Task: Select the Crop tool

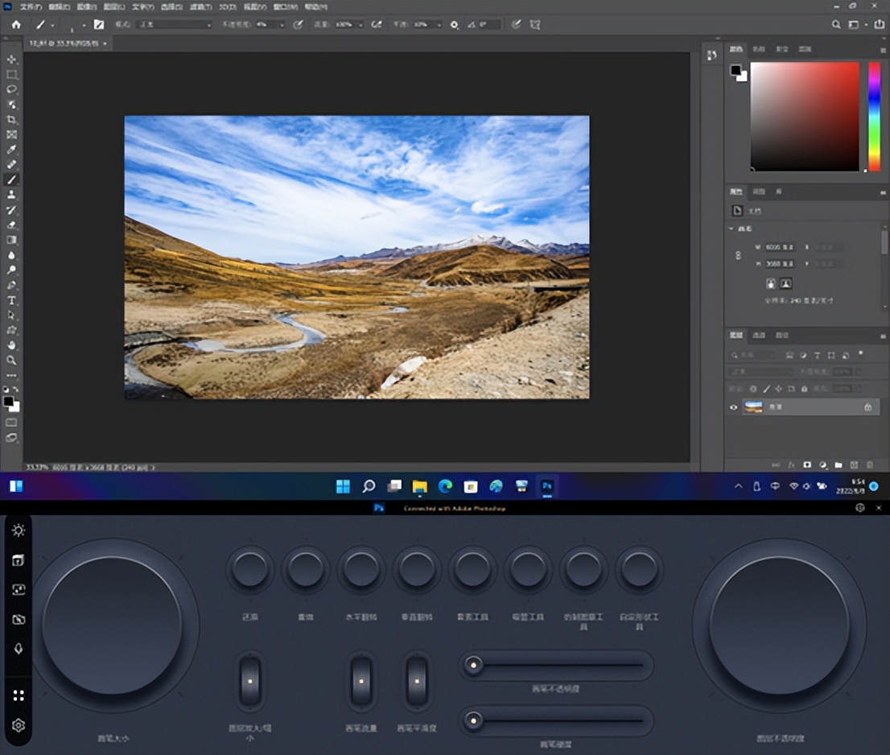Action: click(x=12, y=119)
